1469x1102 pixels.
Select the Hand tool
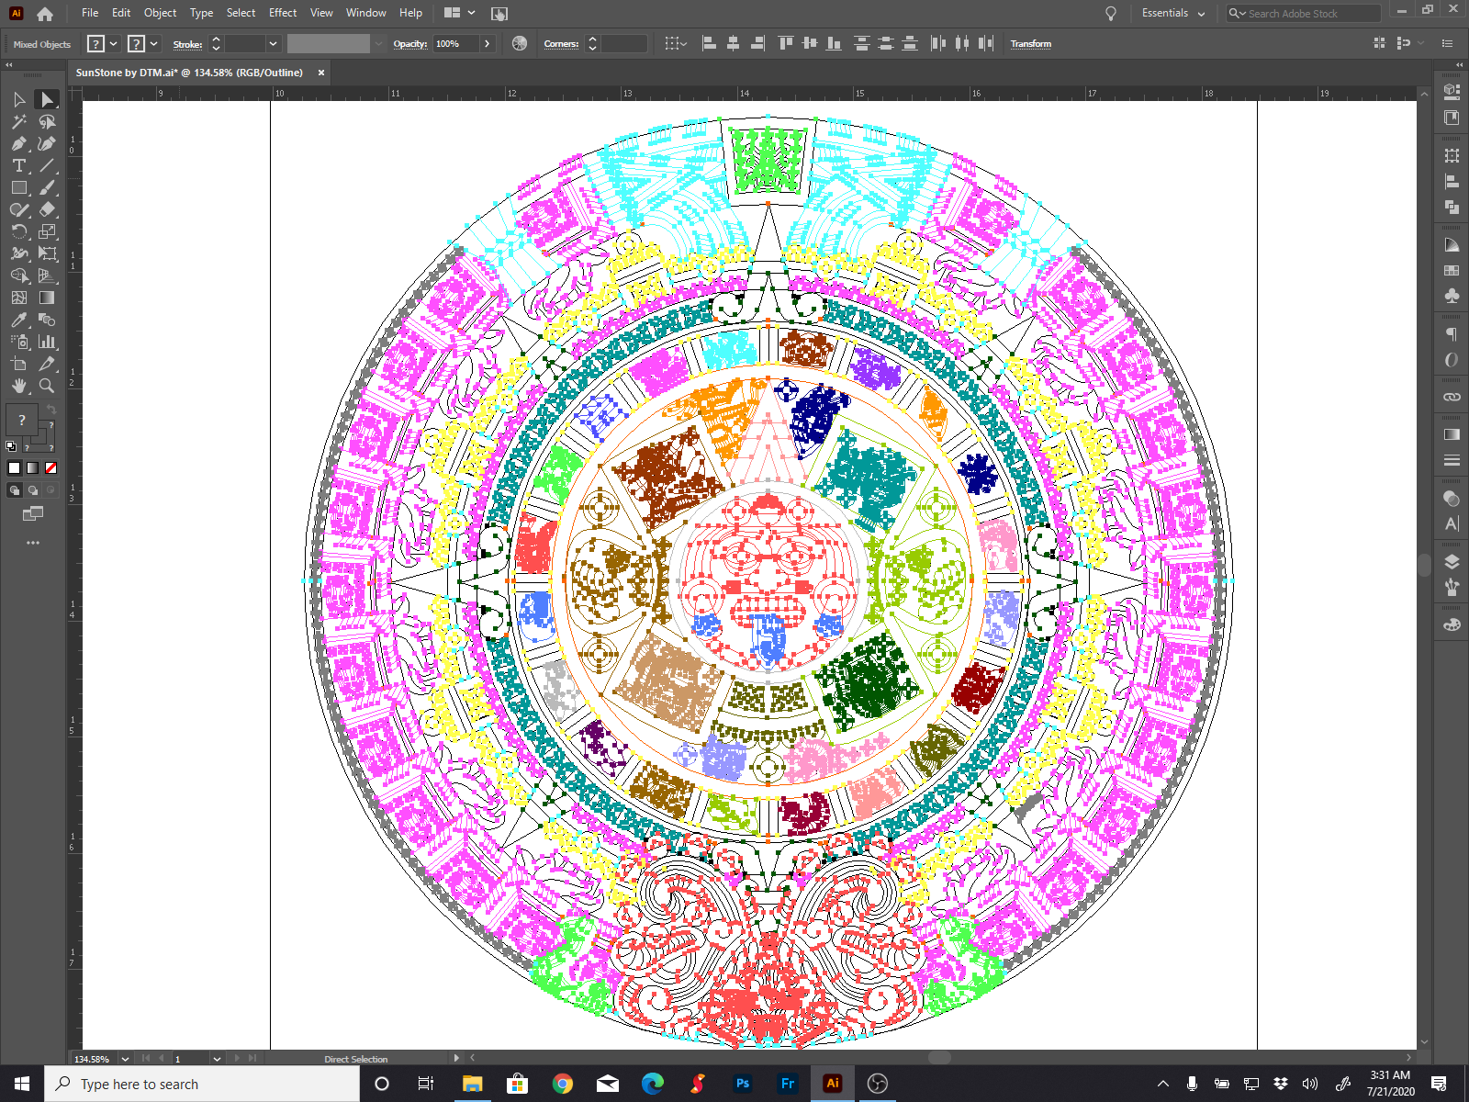pyautogui.click(x=19, y=386)
